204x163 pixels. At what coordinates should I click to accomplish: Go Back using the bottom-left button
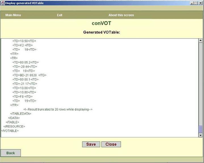(11, 153)
